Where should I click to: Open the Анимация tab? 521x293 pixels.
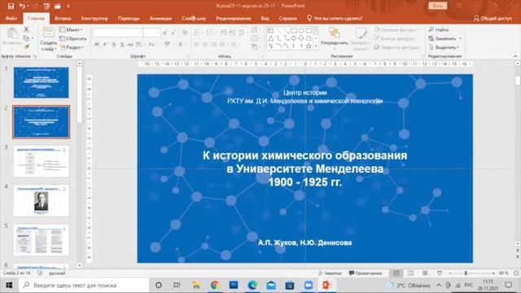[x=161, y=18]
